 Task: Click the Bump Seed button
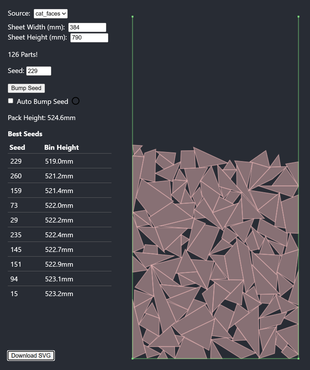(26, 88)
